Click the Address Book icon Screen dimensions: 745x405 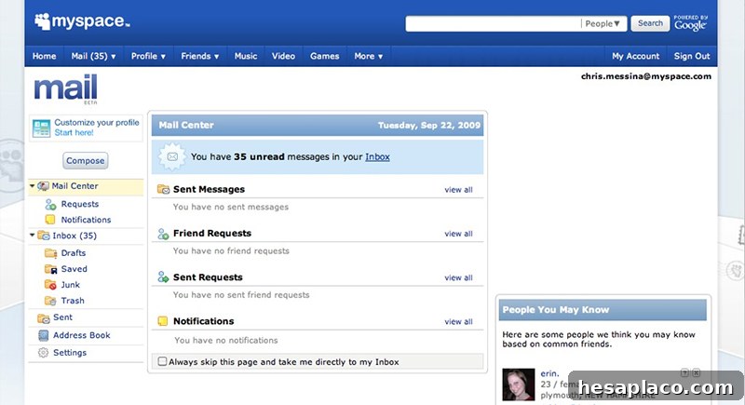pyautogui.click(x=43, y=335)
